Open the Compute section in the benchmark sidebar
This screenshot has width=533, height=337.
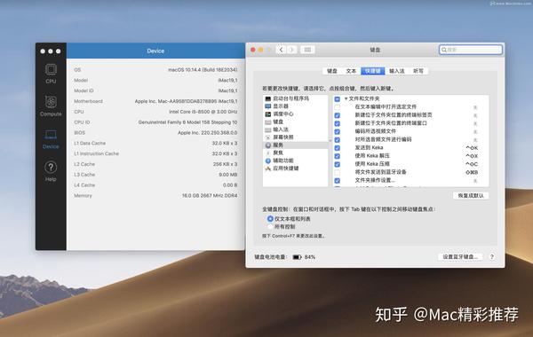51,106
